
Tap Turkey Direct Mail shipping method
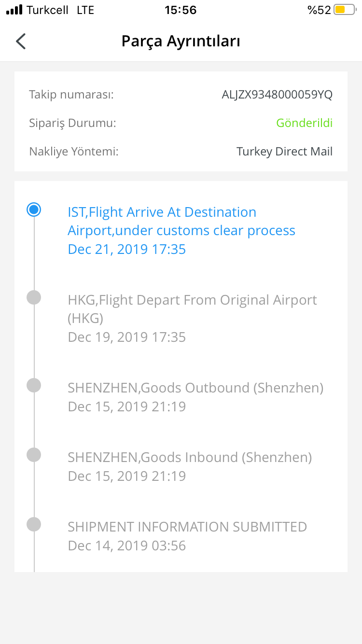(x=284, y=152)
